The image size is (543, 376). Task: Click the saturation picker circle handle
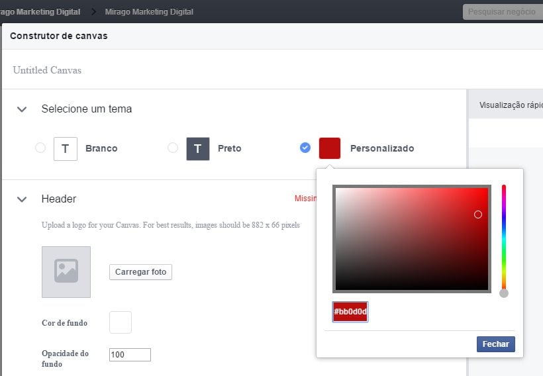coord(478,214)
